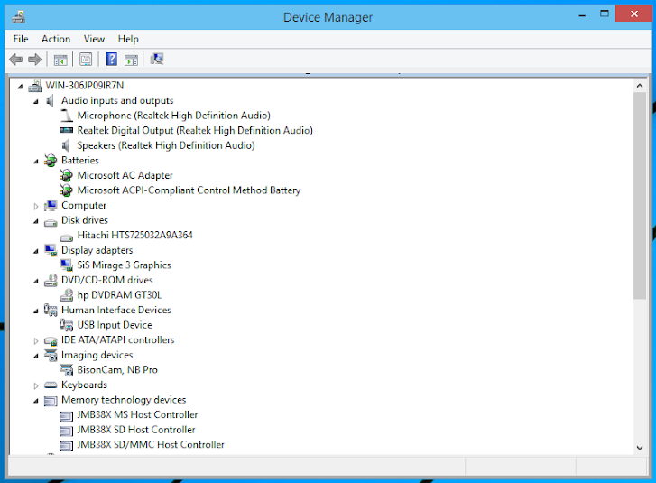Click the SiS Mirage 3 Graphics icon
Viewport: 656px width, 483px height.
[x=67, y=265]
